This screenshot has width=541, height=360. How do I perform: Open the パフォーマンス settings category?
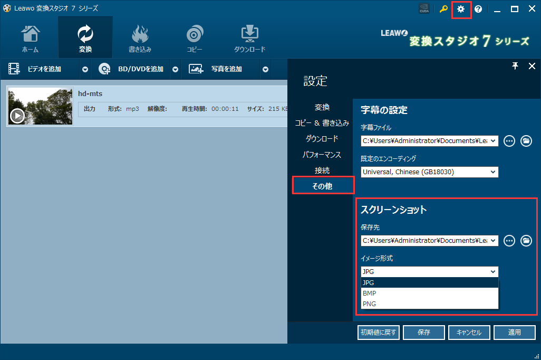pyautogui.click(x=322, y=155)
